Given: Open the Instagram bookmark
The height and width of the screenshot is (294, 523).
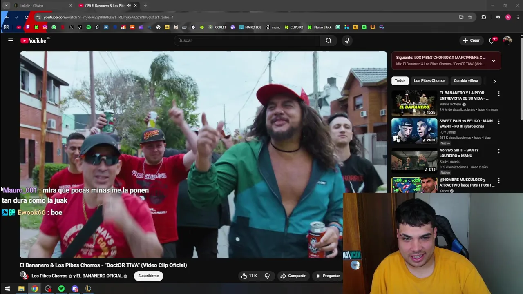Looking at the screenshot, I should point(45,27).
